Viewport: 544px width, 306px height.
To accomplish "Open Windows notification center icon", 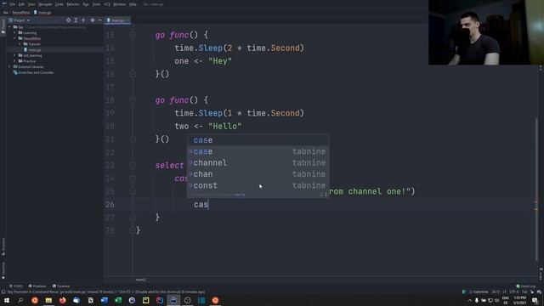I will click(535, 300).
